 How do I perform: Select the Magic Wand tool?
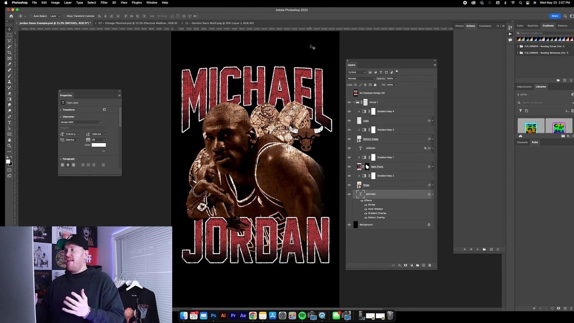coord(9,47)
